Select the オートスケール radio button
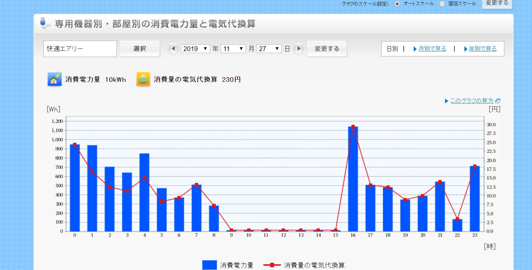Screen dimensions: 532x270 [x=397, y=4]
